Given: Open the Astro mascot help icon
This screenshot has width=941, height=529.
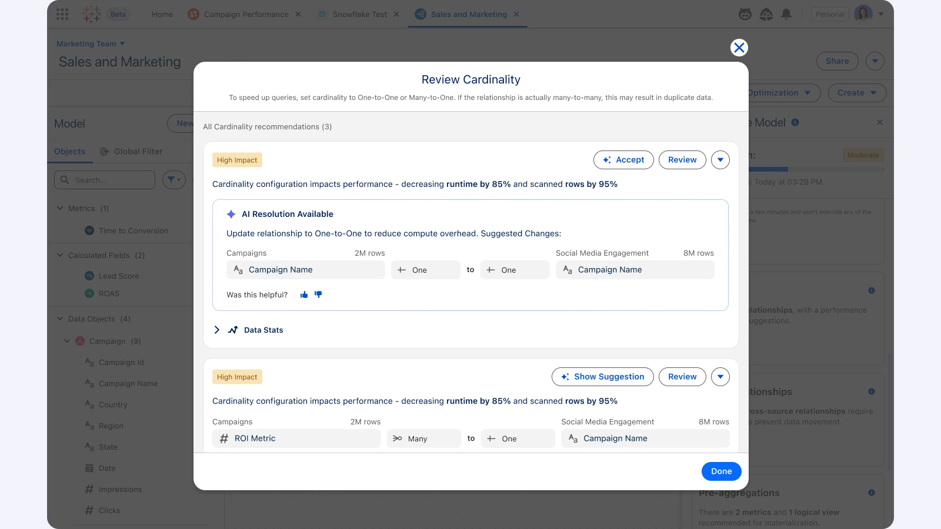Looking at the screenshot, I should [745, 14].
